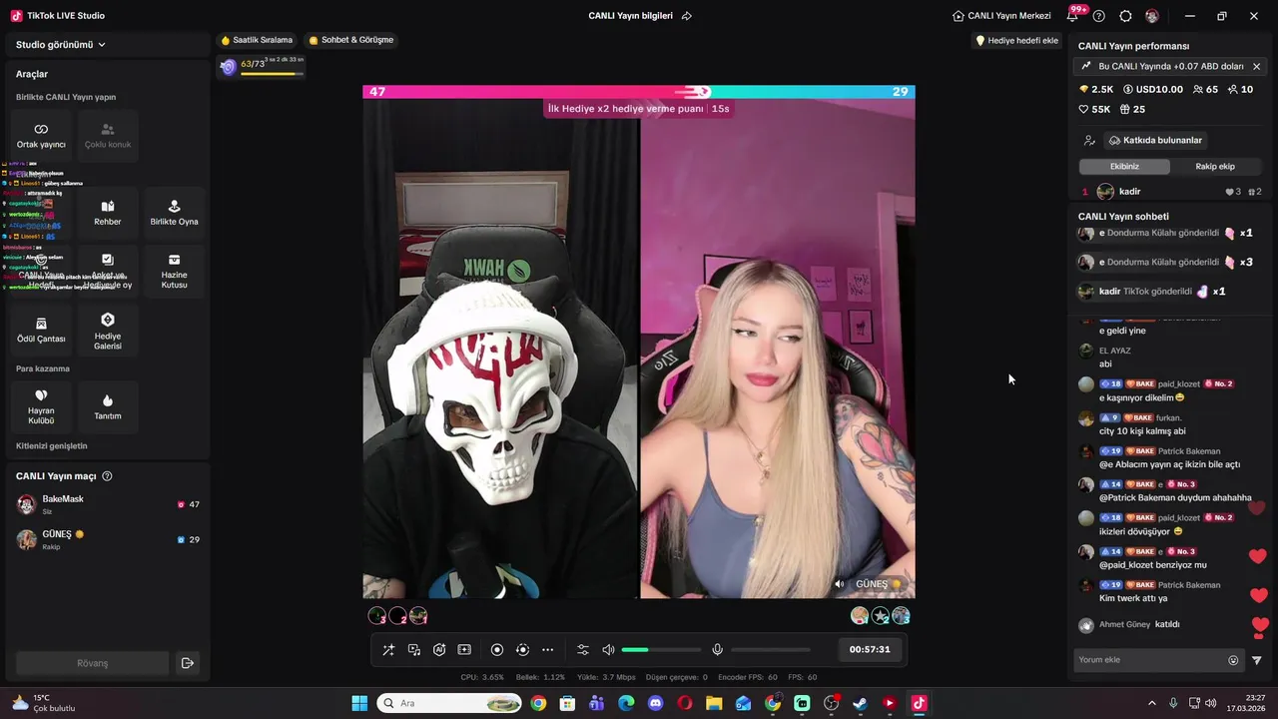Switch to the Rakip ekip tab
1278x719 pixels.
point(1215,167)
